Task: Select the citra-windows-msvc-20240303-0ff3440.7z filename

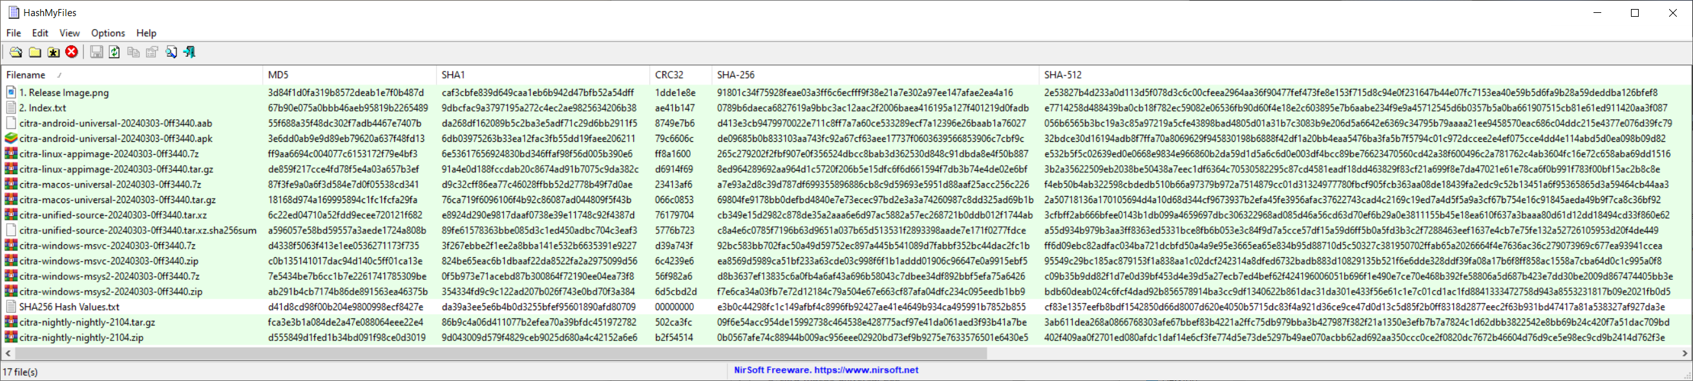Action: coord(107,245)
